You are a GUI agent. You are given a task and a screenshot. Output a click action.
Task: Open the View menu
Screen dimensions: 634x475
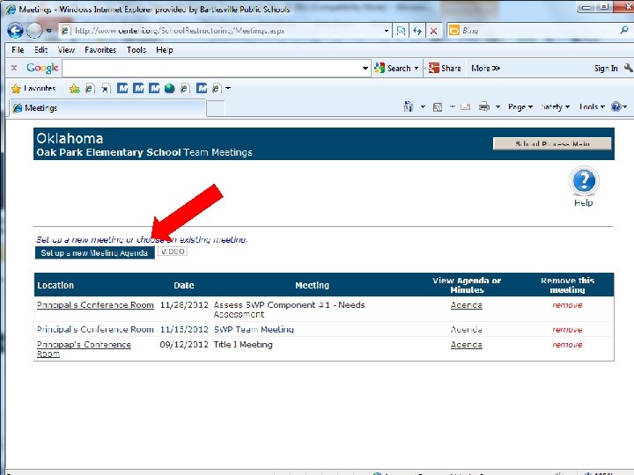click(66, 49)
